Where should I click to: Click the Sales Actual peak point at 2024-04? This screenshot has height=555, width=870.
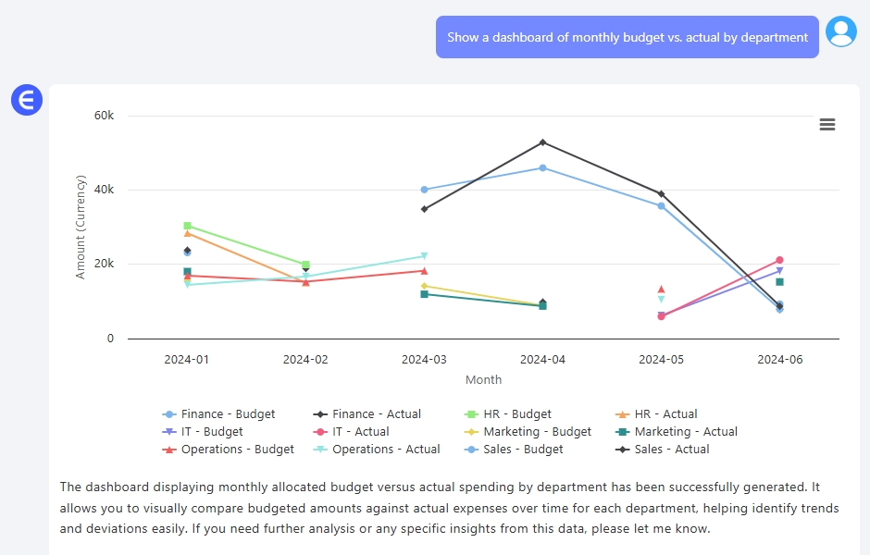tap(542, 142)
